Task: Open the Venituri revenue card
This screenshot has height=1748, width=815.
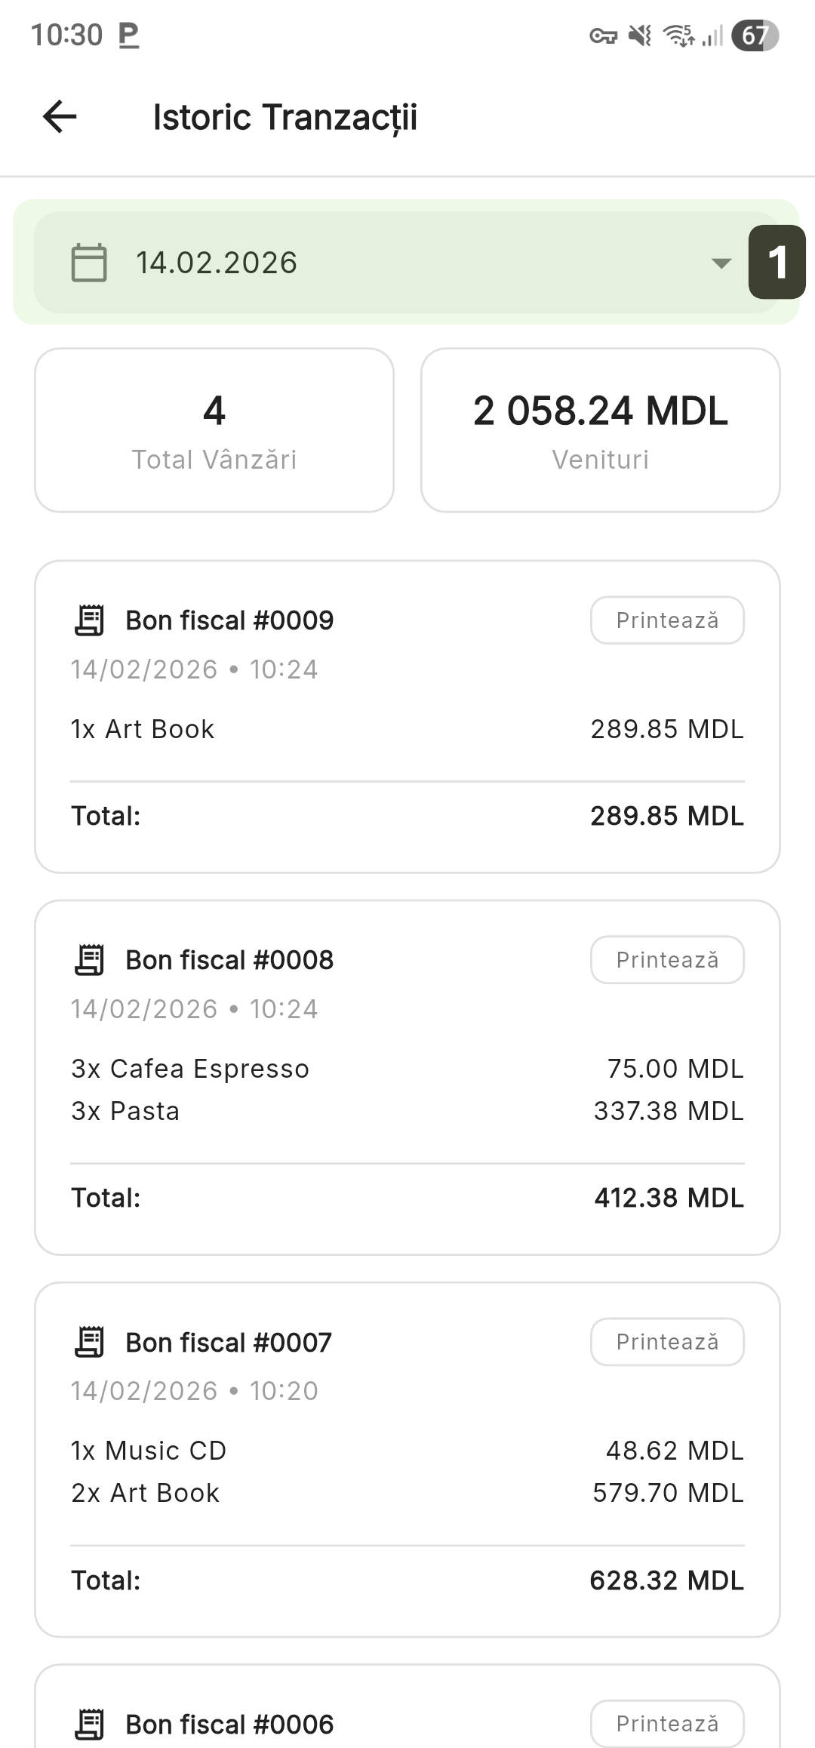Action: (x=601, y=430)
